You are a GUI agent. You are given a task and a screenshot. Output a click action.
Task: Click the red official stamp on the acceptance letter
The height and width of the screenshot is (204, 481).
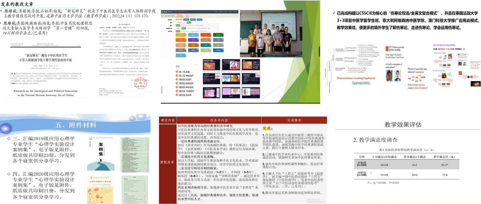coord(141,83)
